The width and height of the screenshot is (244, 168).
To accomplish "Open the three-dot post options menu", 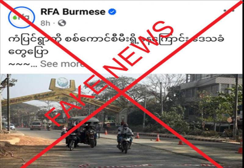I will pyautogui.click(x=229, y=11).
